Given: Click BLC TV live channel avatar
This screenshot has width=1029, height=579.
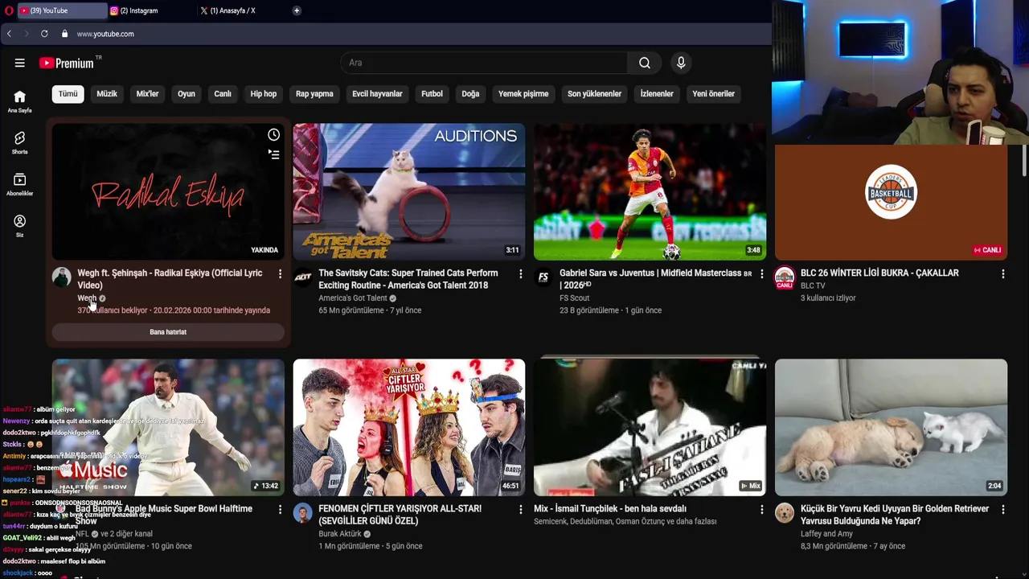Looking at the screenshot, I should click(x=785, y=278).
